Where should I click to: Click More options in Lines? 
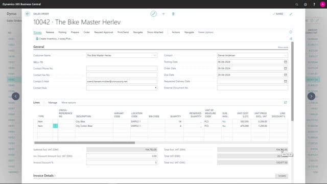tap(68, 102)
